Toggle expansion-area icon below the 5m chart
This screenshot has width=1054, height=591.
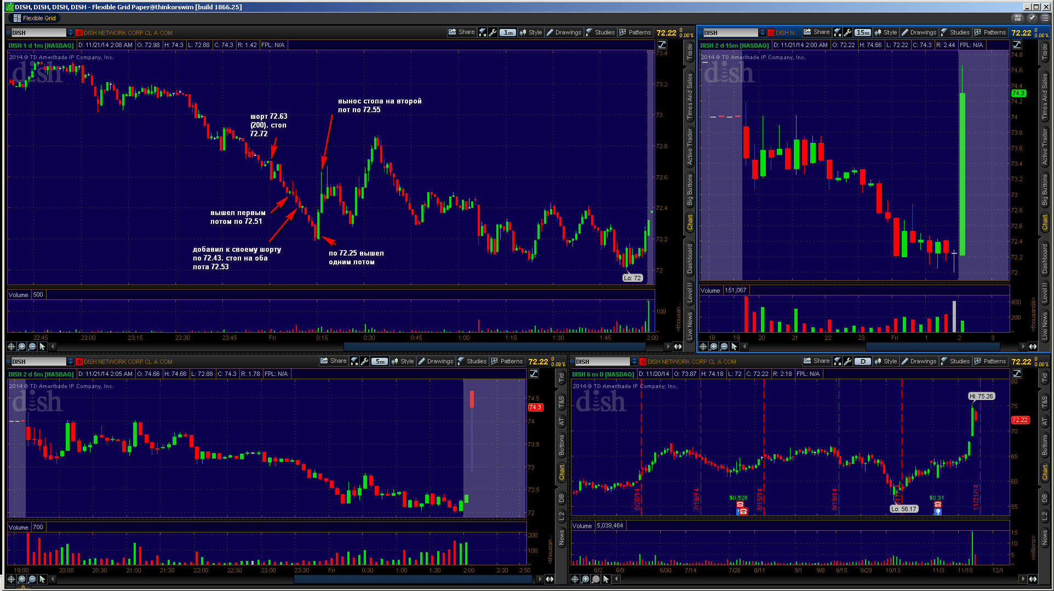[x=549, y=579]
